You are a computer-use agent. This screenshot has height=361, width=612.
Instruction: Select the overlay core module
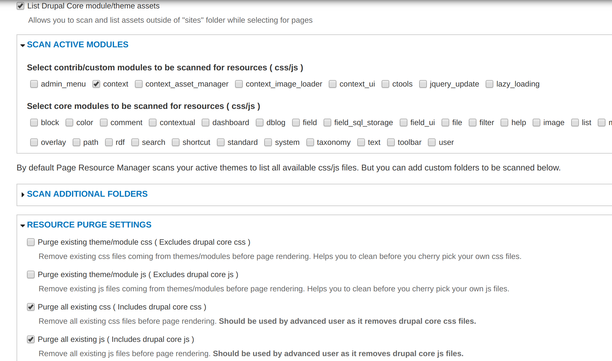pyautogui.click(x=34, y=142)
